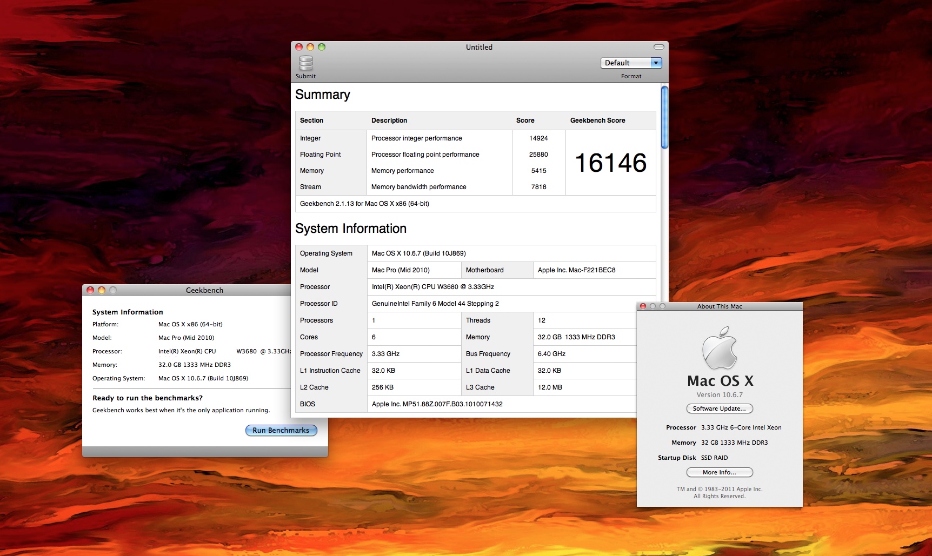Viewport: 932px width, 556px height.
Task: Click 'Processor integer performance' description
Action: click(417, 138)
